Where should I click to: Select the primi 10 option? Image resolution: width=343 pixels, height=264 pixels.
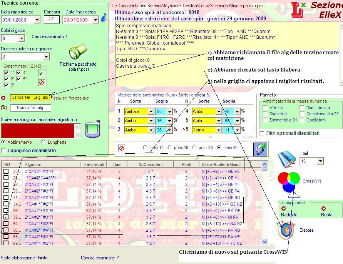click(x=145, y=148)
